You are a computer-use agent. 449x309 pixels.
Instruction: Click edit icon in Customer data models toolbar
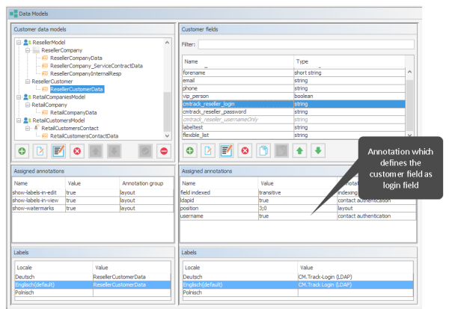point(40,151)
